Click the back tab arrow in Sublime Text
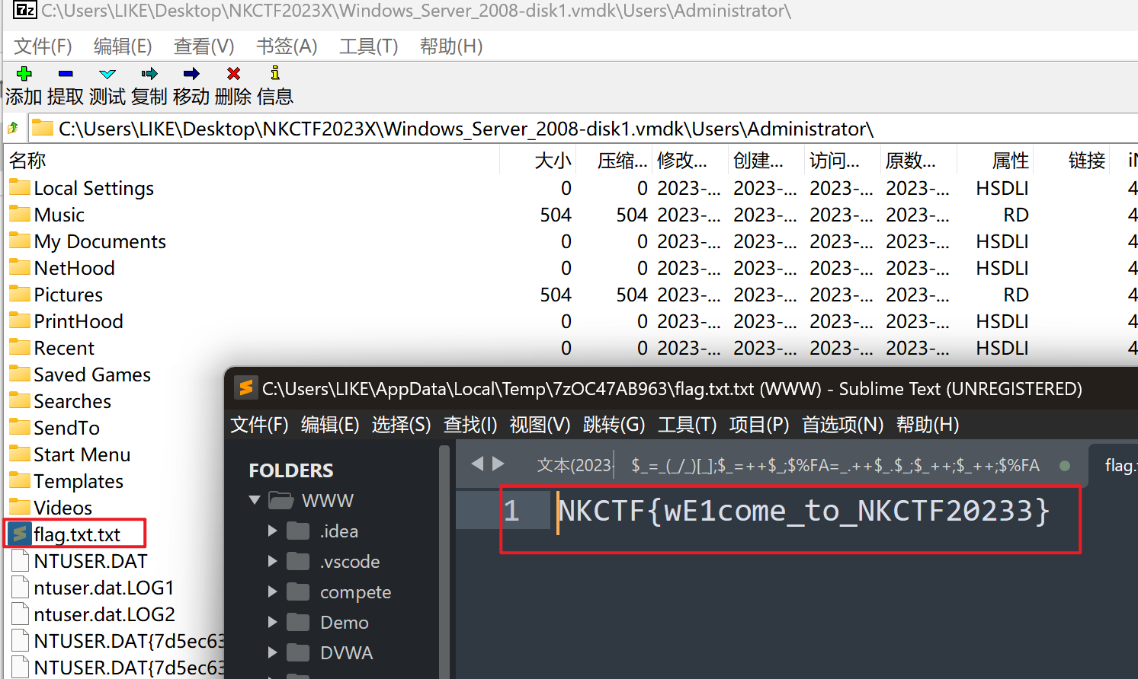The height and width of the screenshot is (679, 1138). click(477, 464)
